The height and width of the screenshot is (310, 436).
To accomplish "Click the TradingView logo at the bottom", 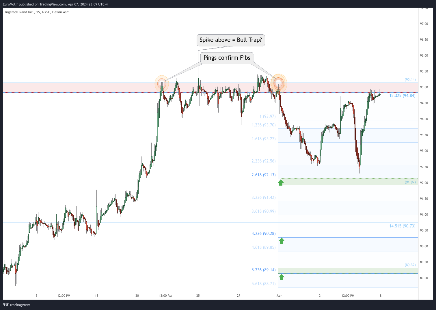I will coord(16,305).
